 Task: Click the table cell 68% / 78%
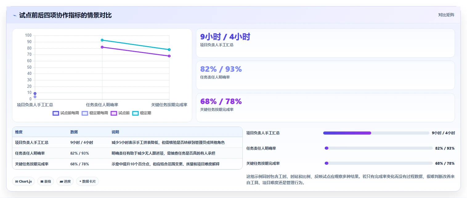(x=79, y=164)
